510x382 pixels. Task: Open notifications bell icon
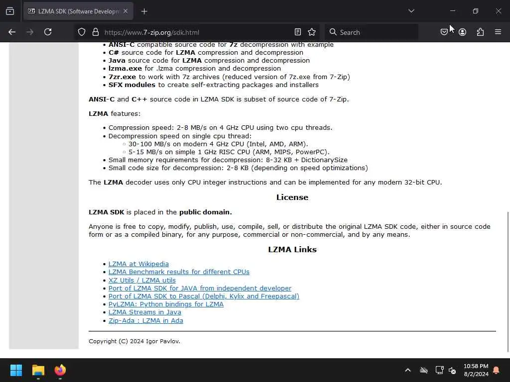click(x=497, y=370)
